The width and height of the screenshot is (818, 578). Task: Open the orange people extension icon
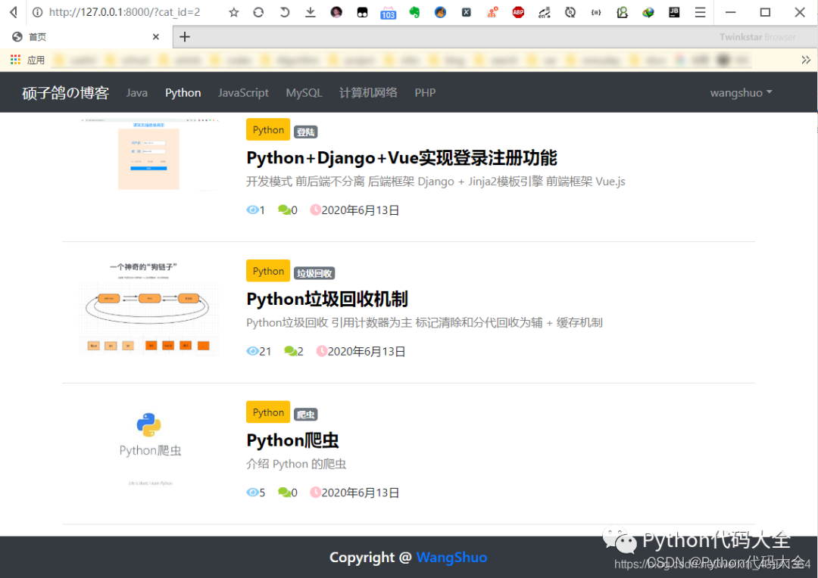click(492, 12)
